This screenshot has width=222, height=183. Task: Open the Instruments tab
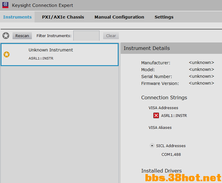(x=17, y=17)
